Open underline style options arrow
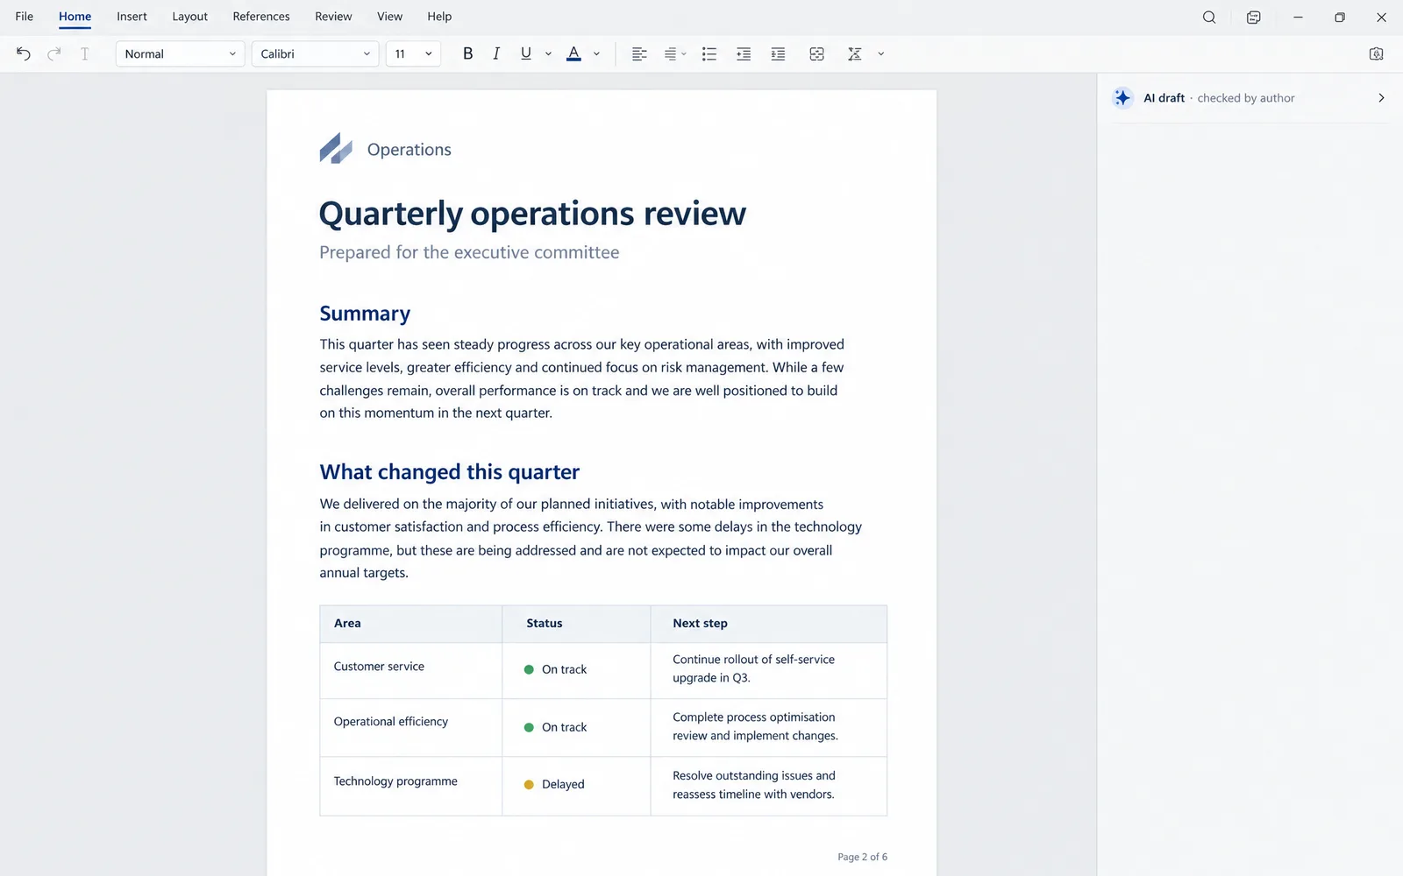Screen dimensions: 1403x876 (x=548, y=54)
